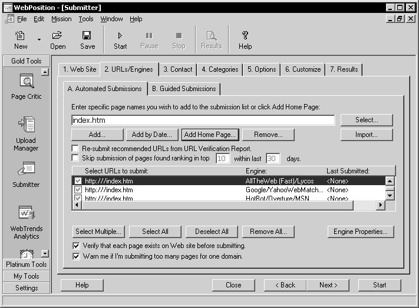Click the Results toolbar icon
The image size is (419, 308).
tap(212, 36)
